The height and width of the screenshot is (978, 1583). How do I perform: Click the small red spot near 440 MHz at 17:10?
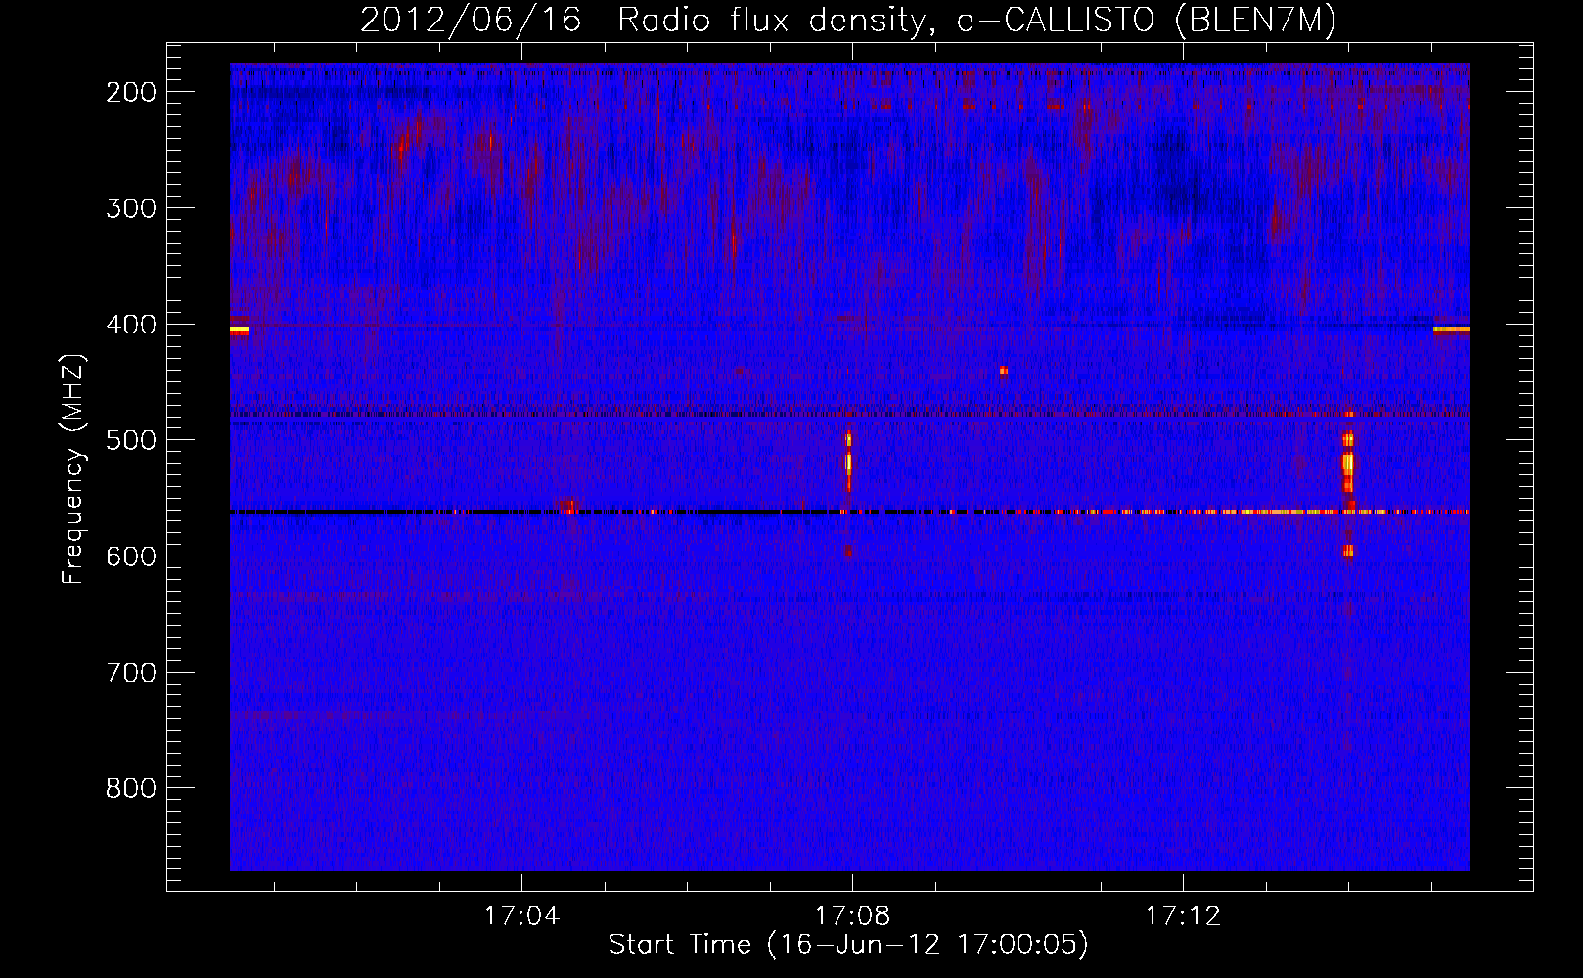(1004, 370)
